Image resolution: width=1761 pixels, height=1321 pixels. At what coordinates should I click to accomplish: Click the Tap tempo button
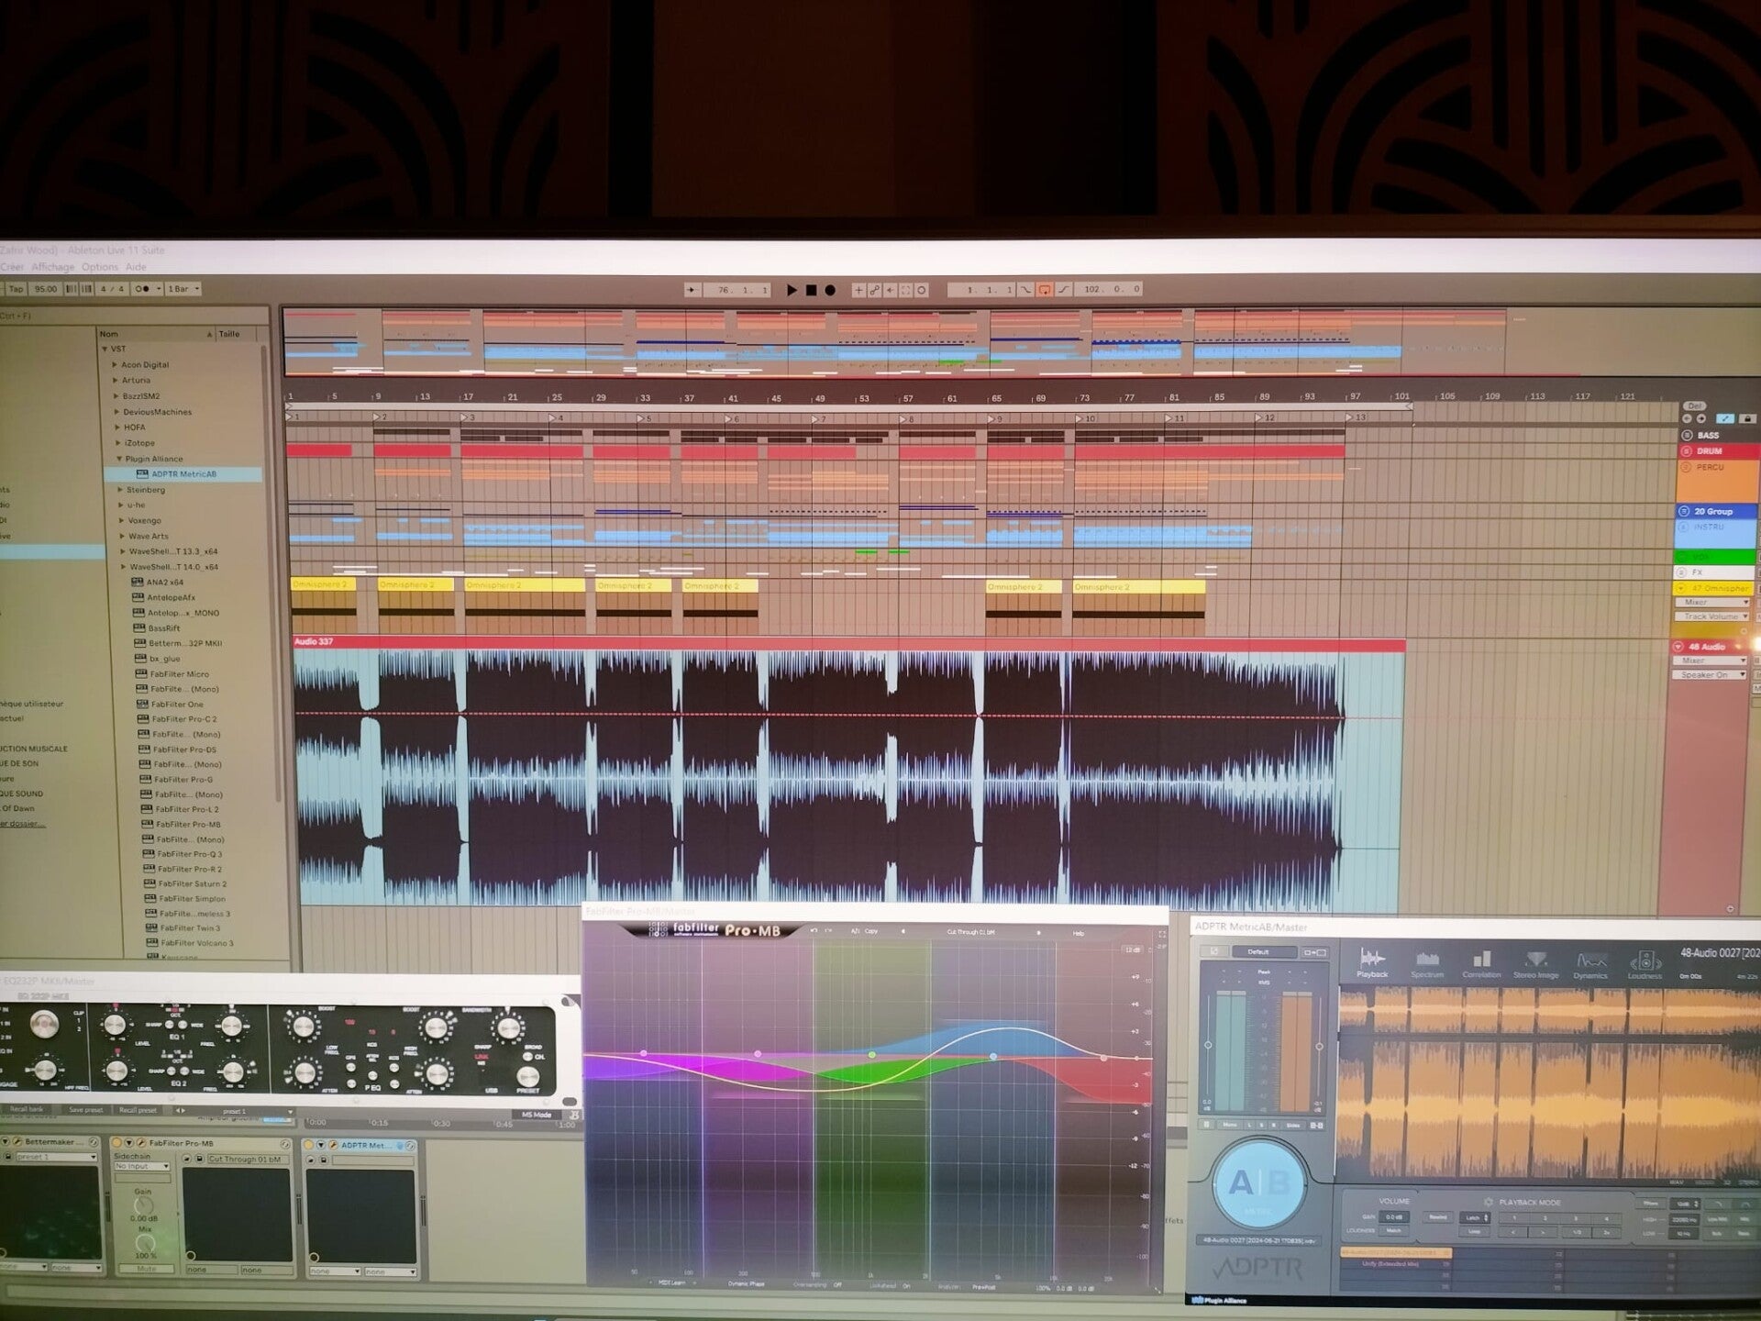(x=16, y=289)
